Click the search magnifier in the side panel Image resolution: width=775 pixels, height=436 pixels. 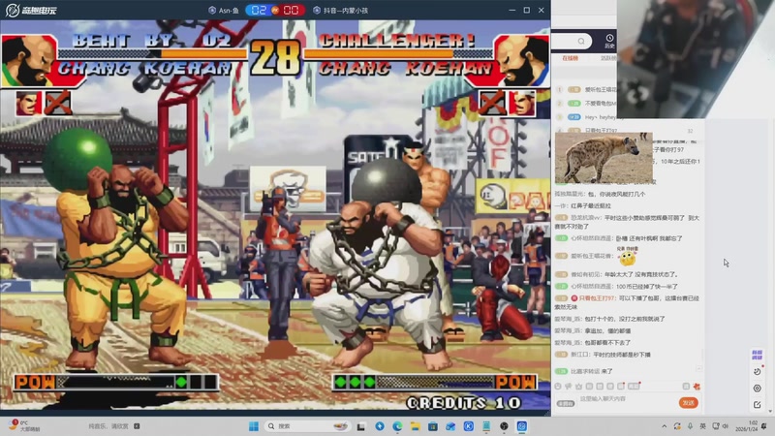(x=581, y=41)
